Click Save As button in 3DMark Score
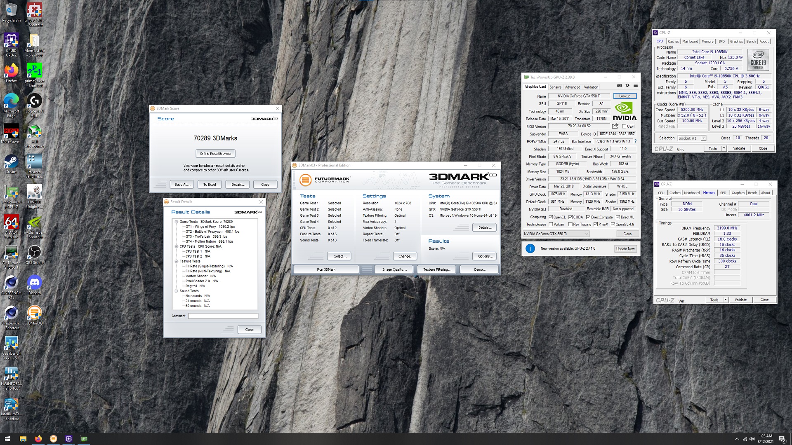This screenshot has height=445, width=792. coord(182,185)
